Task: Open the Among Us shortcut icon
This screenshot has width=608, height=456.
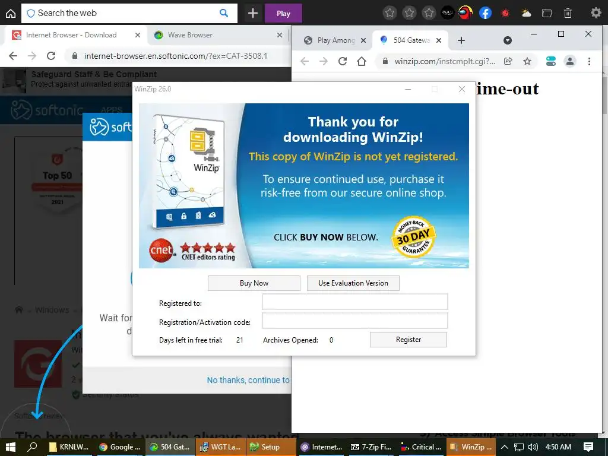Action: (466, 13)
